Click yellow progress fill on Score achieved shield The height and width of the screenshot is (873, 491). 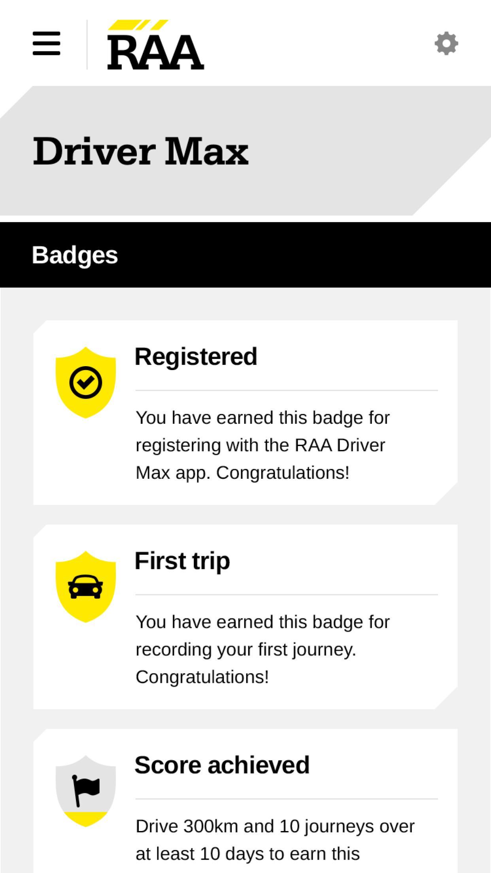click(x=85, y=818)
